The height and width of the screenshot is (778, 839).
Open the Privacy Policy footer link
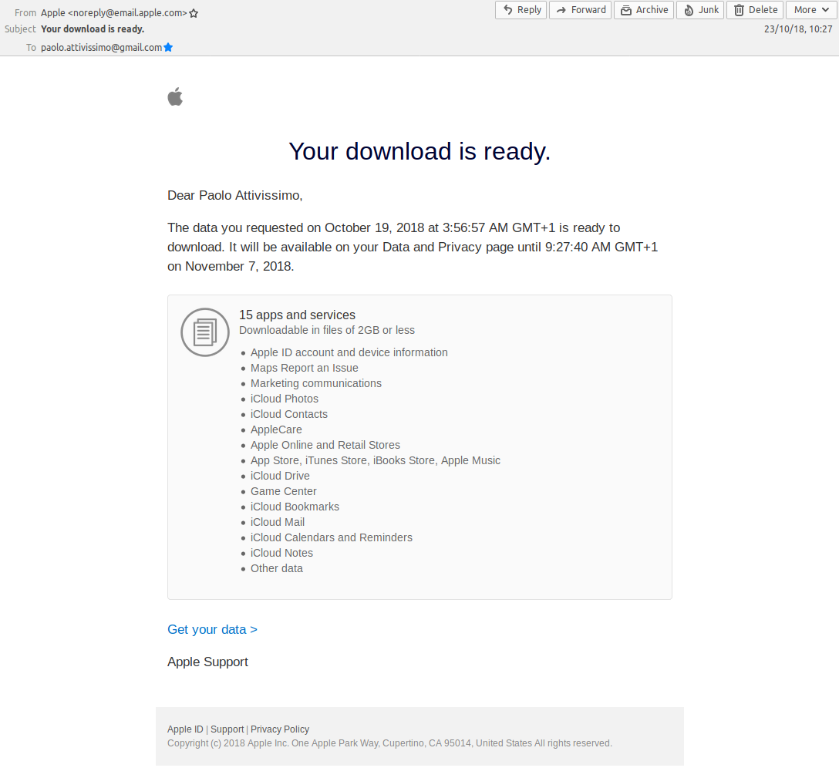pos(280,729)
